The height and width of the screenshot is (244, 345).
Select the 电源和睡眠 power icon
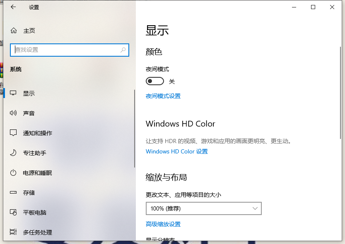(13, 172)
